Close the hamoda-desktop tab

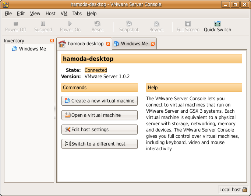pos(108,44)
